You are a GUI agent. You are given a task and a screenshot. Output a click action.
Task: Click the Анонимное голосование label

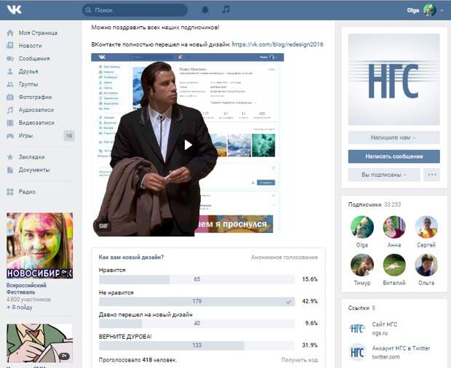tap(284, 257)
